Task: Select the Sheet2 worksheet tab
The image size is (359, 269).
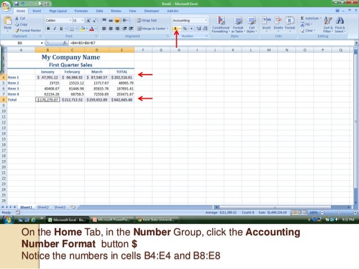Action: [43, 207]
